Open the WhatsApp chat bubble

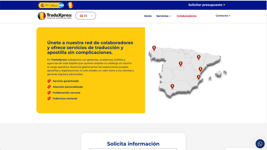tap(260, 144)
